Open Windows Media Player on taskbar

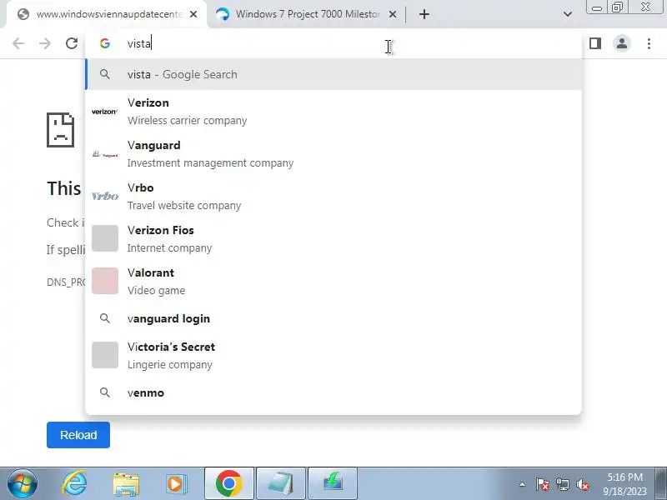pyautogui.click(x=177, y=484)
